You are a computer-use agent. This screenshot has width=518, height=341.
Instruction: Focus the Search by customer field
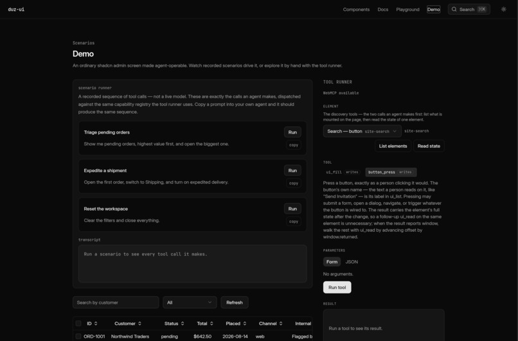tap(116, 302)
